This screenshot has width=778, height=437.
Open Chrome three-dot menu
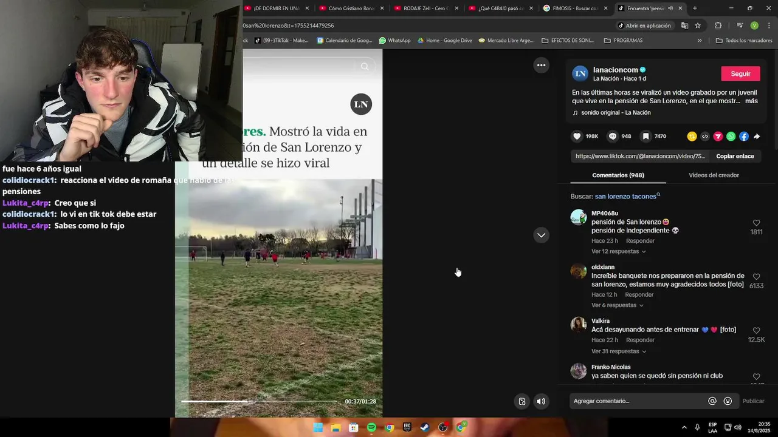pyautogui.click(x=769, y=25)
